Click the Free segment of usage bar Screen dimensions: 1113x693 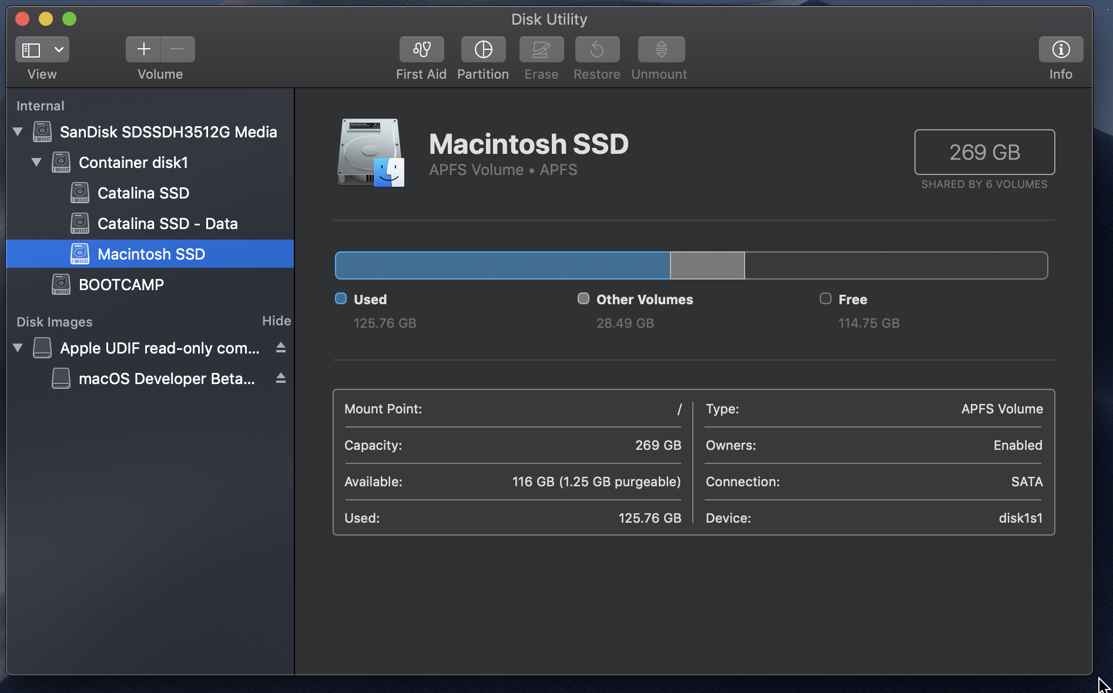pyautogui.click(x=896, y=265)
